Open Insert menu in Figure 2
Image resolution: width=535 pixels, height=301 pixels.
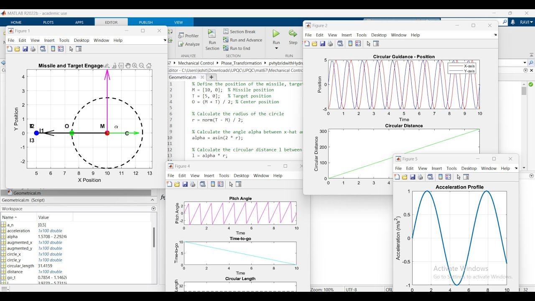point(346,35)
